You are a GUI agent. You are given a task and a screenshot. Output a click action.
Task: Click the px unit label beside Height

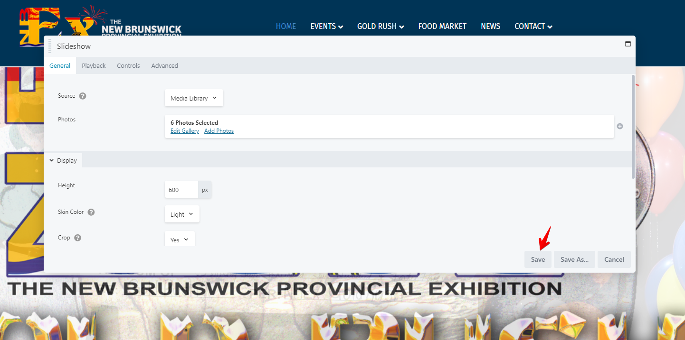tap(205, 190)
